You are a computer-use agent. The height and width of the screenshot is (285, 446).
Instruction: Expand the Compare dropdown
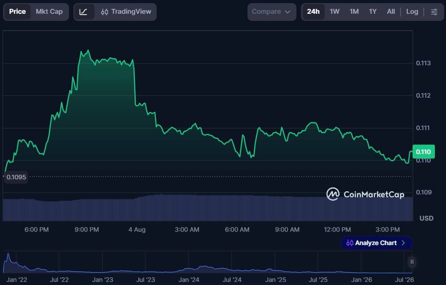tap(272, 12)
